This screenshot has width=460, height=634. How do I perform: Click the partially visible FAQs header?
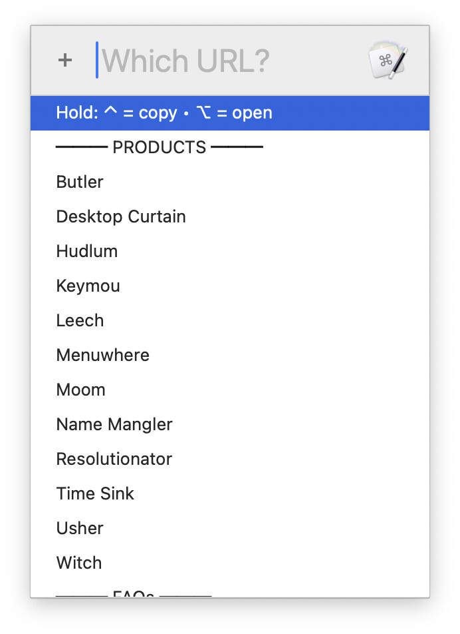pyautogui.click(x=133, y=593)
